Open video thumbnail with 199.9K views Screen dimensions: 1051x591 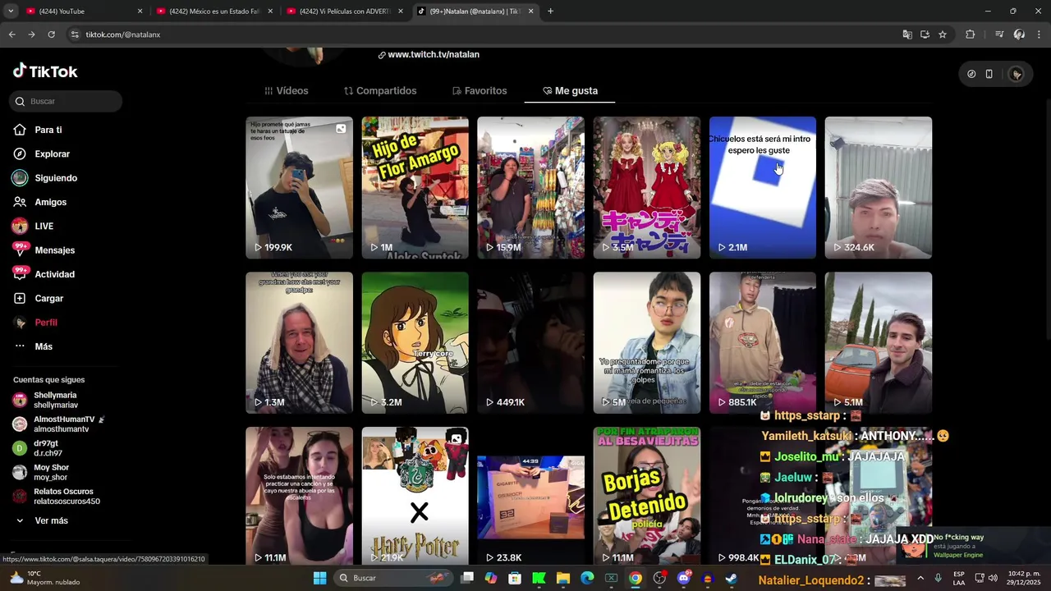(x=299, y=187)
